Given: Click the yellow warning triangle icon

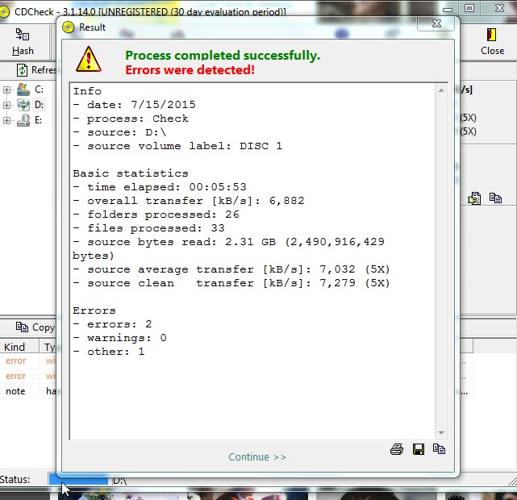Looking at the screenshot, I should 89,58.
